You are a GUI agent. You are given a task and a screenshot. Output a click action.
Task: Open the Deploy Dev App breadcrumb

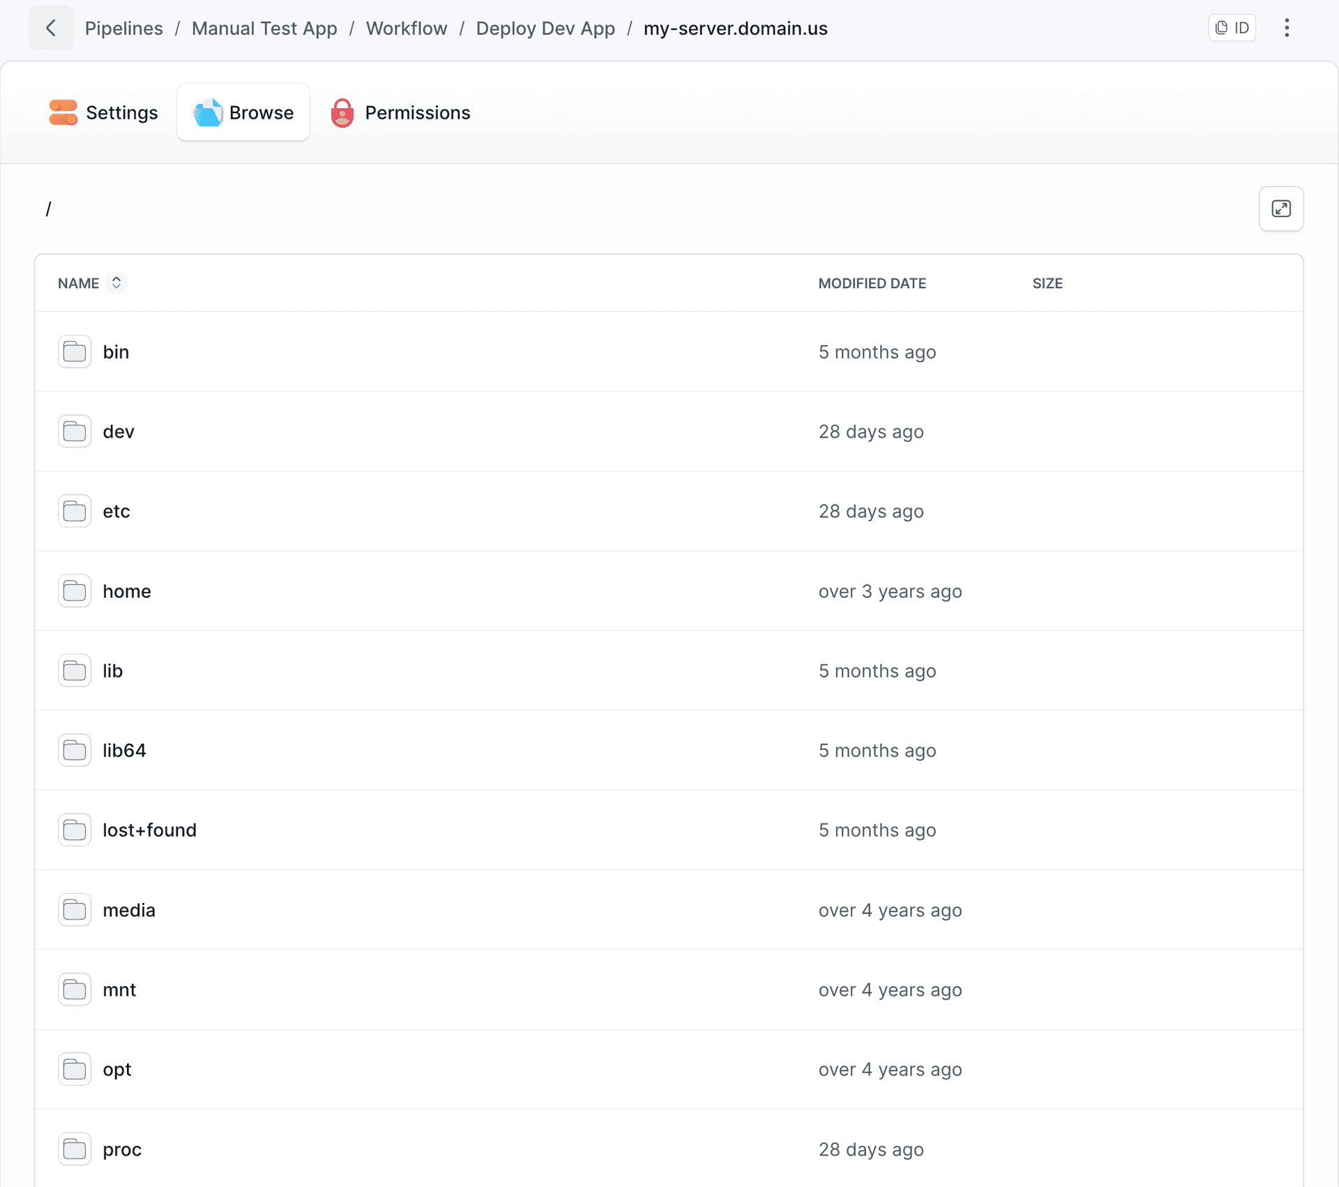click(545, 29)
